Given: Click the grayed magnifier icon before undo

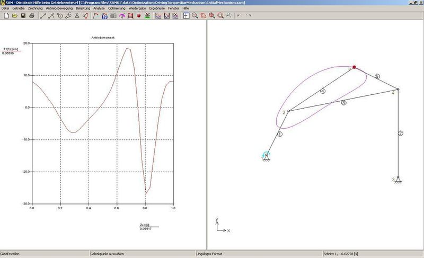Looking at the screenshot, I should pos(229,16).
